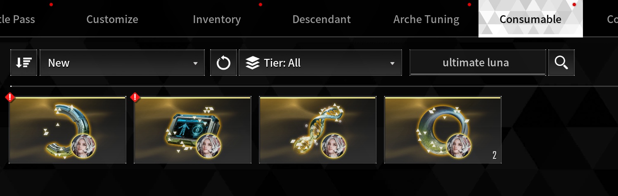Click the magnifying glass search button

point(561,63)
